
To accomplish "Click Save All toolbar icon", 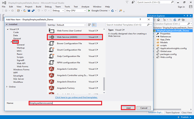I will click(x=33, y=11).
